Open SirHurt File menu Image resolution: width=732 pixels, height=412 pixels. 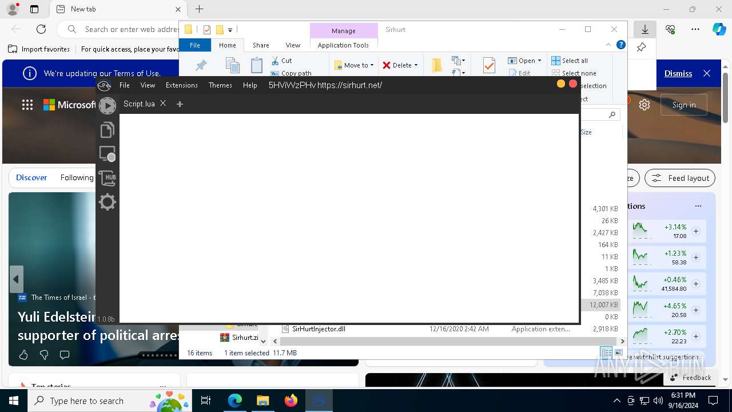[124, 85]
